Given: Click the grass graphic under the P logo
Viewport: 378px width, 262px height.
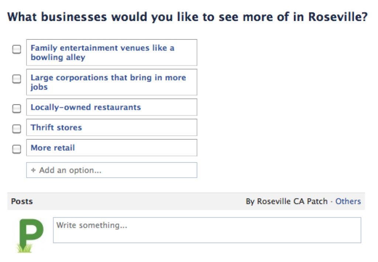Looking at the screenshot, I should [24, 248].
